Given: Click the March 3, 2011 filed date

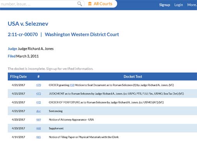Looking at the screenshot, I should 27,56.
